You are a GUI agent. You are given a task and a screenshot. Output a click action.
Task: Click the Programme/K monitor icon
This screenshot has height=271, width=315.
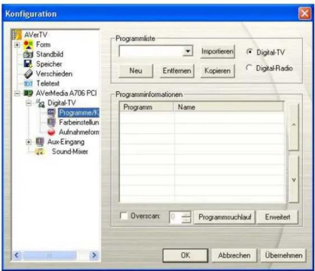click(52, 112)
